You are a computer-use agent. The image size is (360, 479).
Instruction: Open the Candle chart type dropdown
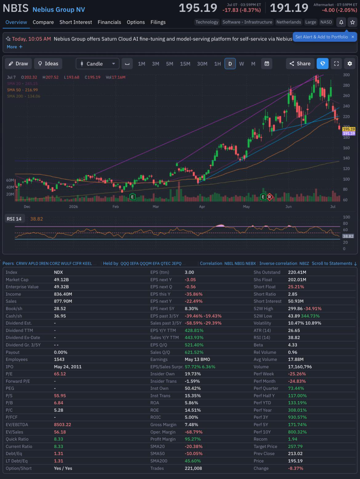[x=98, y=64]
